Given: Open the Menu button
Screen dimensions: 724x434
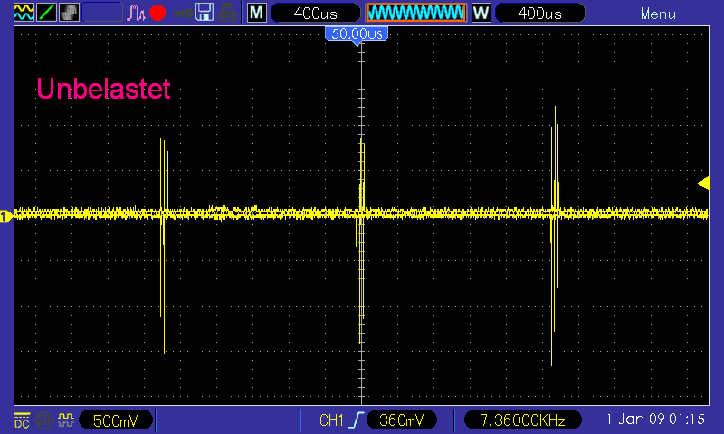Looking at the screenshot, I should tap(658, 14).
